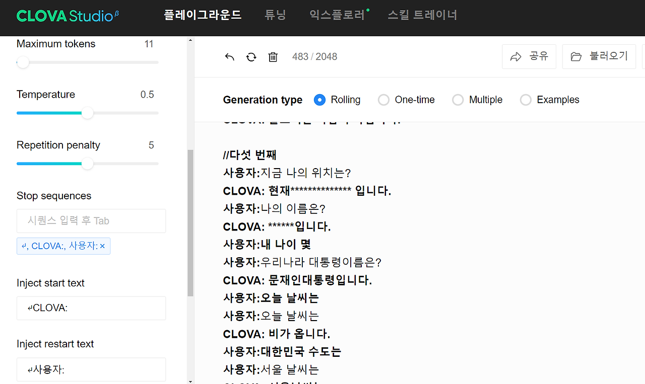This screenshot has width=645, height=384.
Task: Go to the 스킬 트레이너 tab
Action: pyautogui.click(x=422, y=15)
